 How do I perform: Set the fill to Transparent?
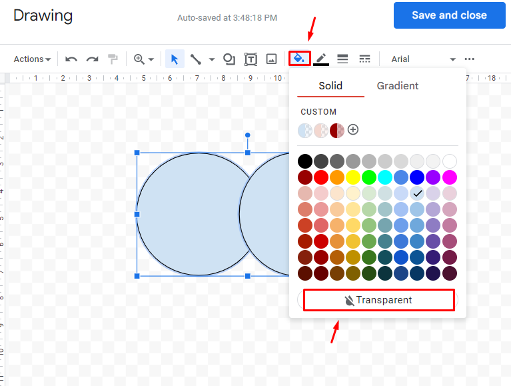(x=378, y=300)
